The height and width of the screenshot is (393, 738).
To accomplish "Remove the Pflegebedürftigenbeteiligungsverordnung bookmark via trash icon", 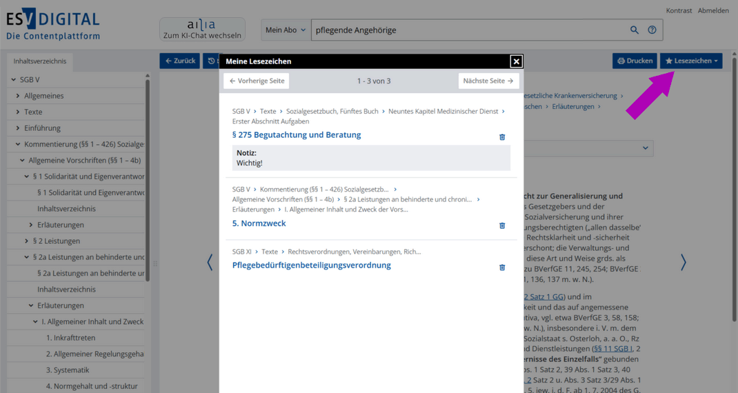I will [x=502, y=268].
